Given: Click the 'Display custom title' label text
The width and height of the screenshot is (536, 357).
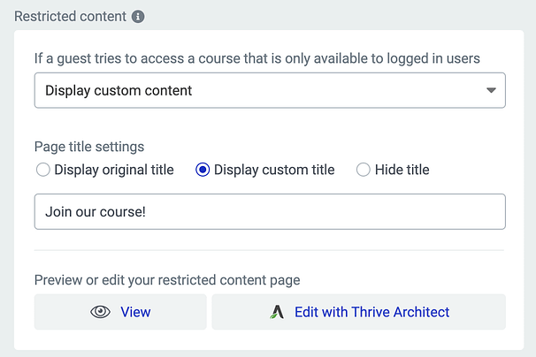Looking at the screenshot, I should click(274, 170).
